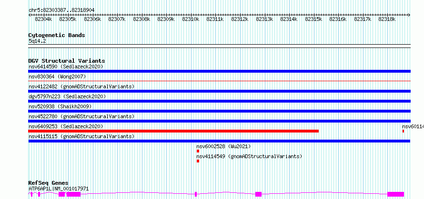Open the nsv4522780 (gnomADStructuralVariants) label

(81, 116)
